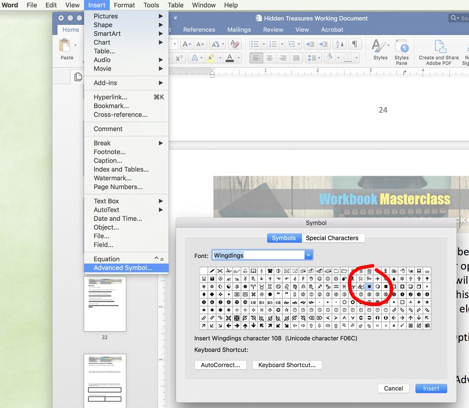
Task: Click Create and Share Adobe PDF
Action: (x=439, y=52)
